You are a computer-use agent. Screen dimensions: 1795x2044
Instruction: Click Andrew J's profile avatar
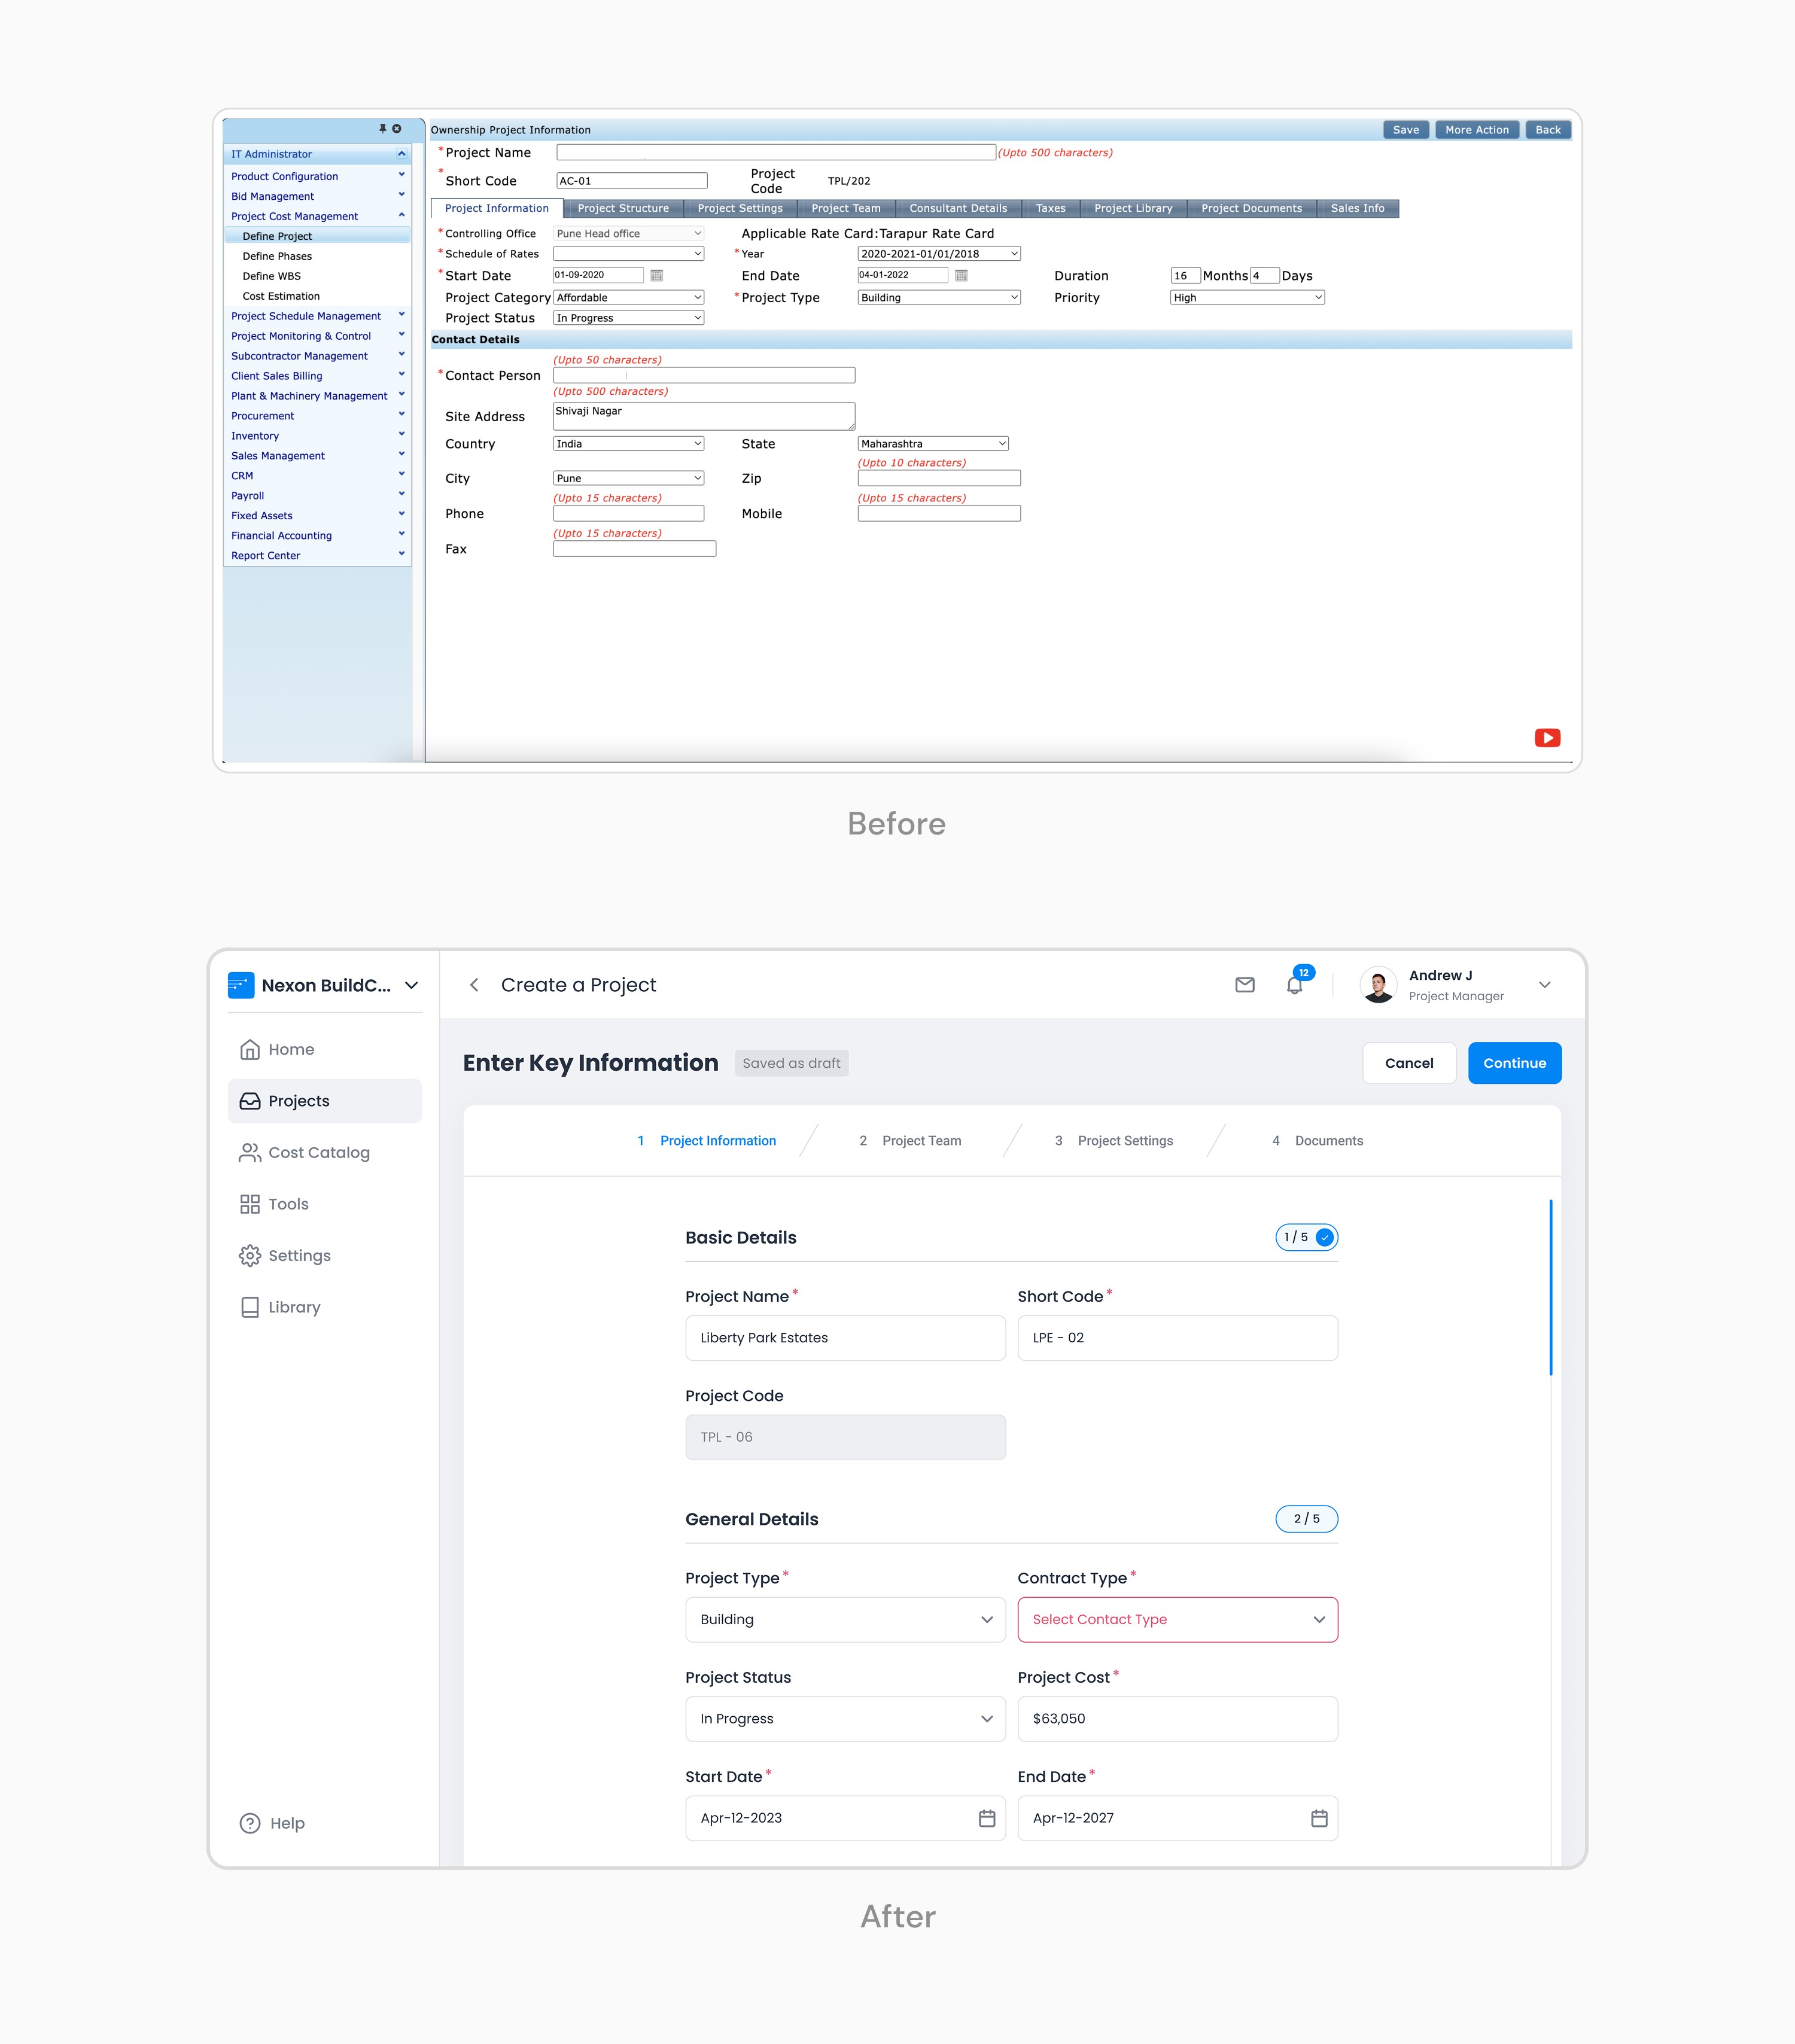tap(1379, 985)
